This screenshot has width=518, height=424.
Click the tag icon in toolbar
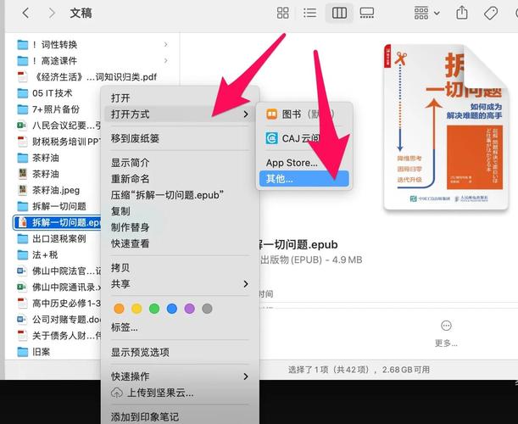(490, 13)
